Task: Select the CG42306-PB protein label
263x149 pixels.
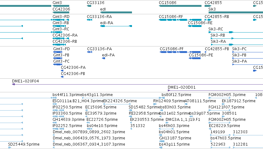Action: (x=73, y=74)
